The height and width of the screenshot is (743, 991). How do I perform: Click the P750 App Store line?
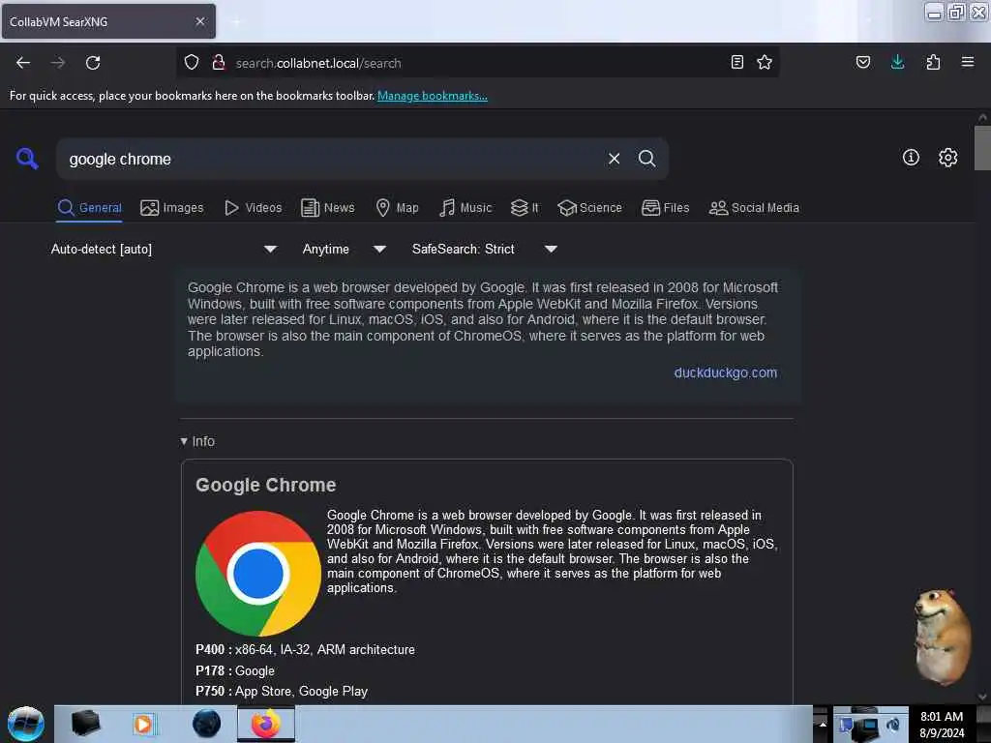tap(282, 691)
